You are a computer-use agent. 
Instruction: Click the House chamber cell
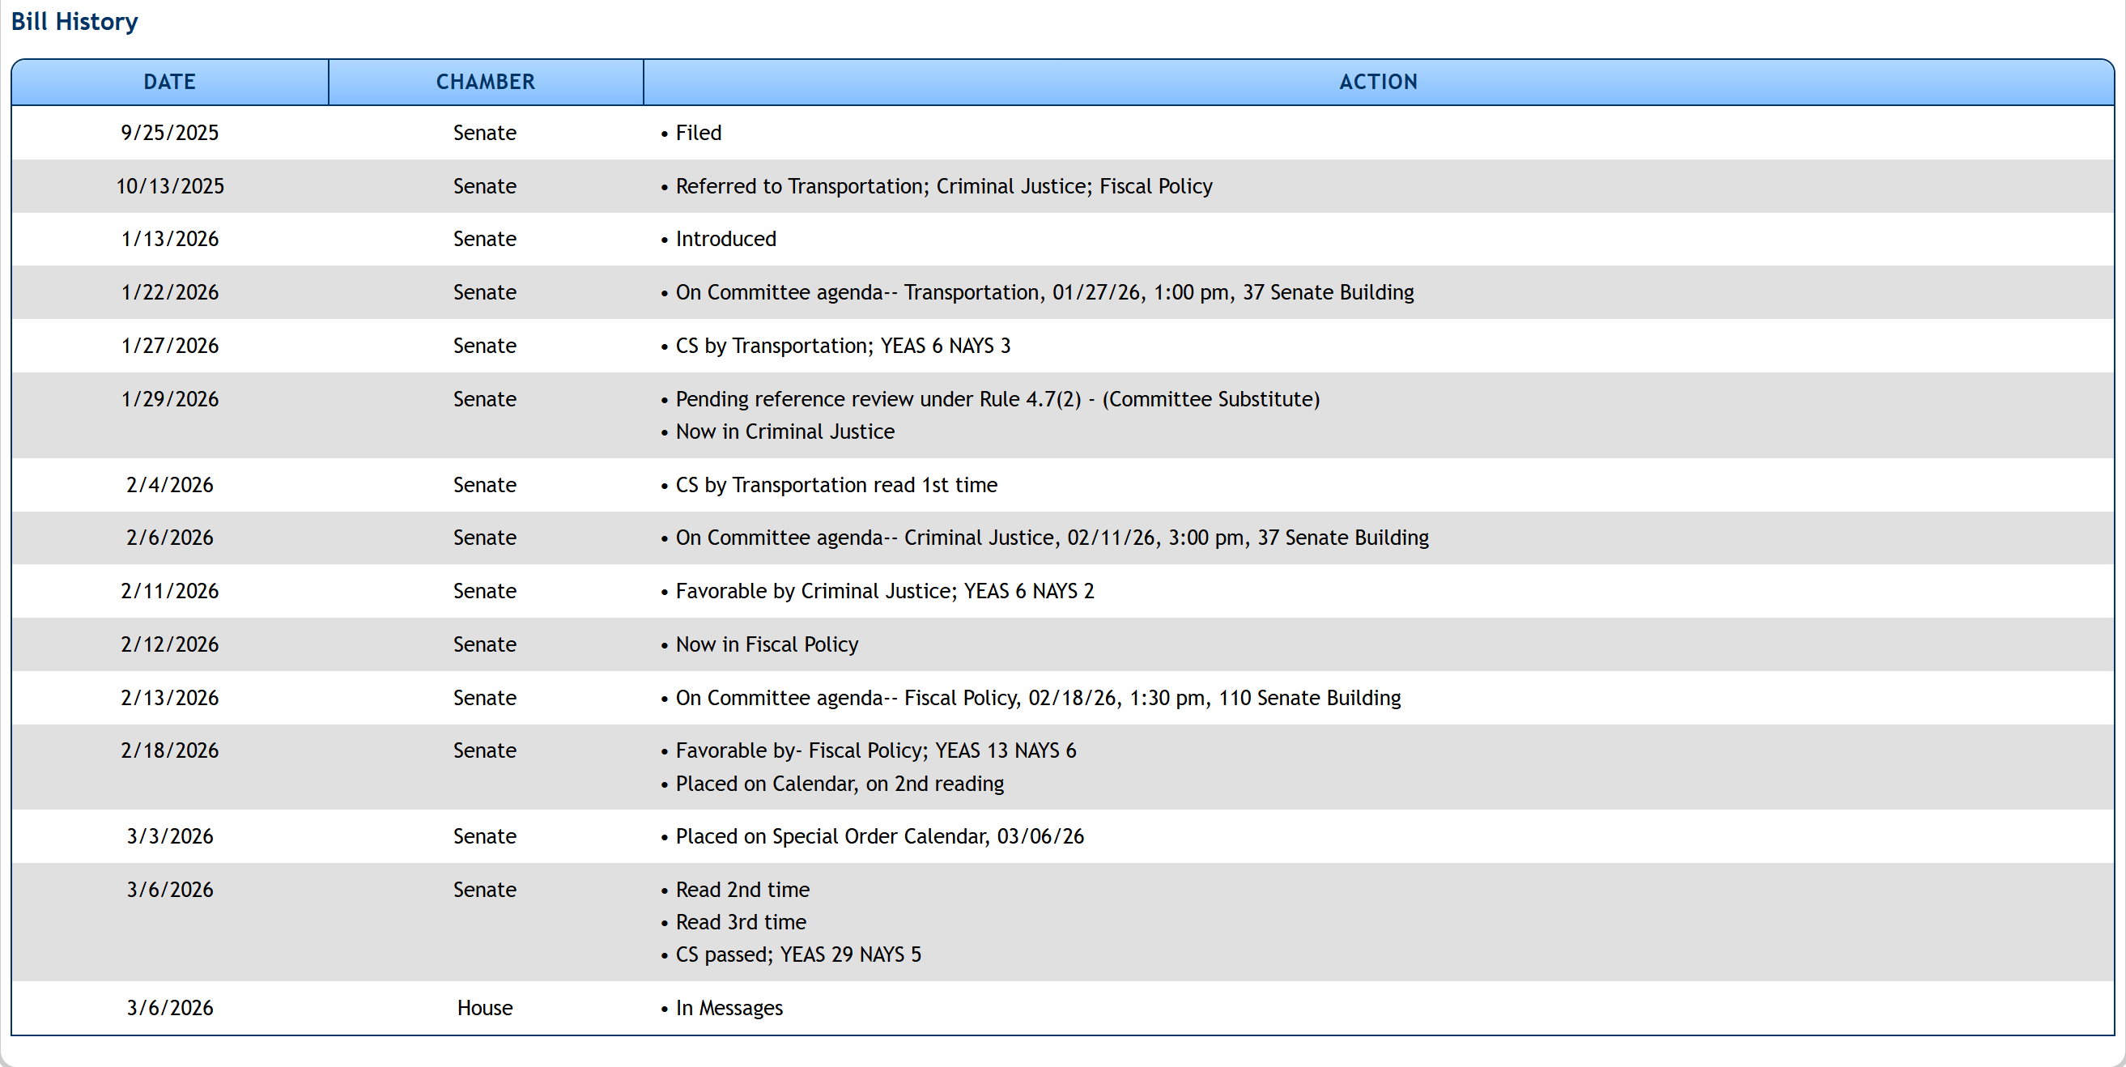coord(484,1009)
